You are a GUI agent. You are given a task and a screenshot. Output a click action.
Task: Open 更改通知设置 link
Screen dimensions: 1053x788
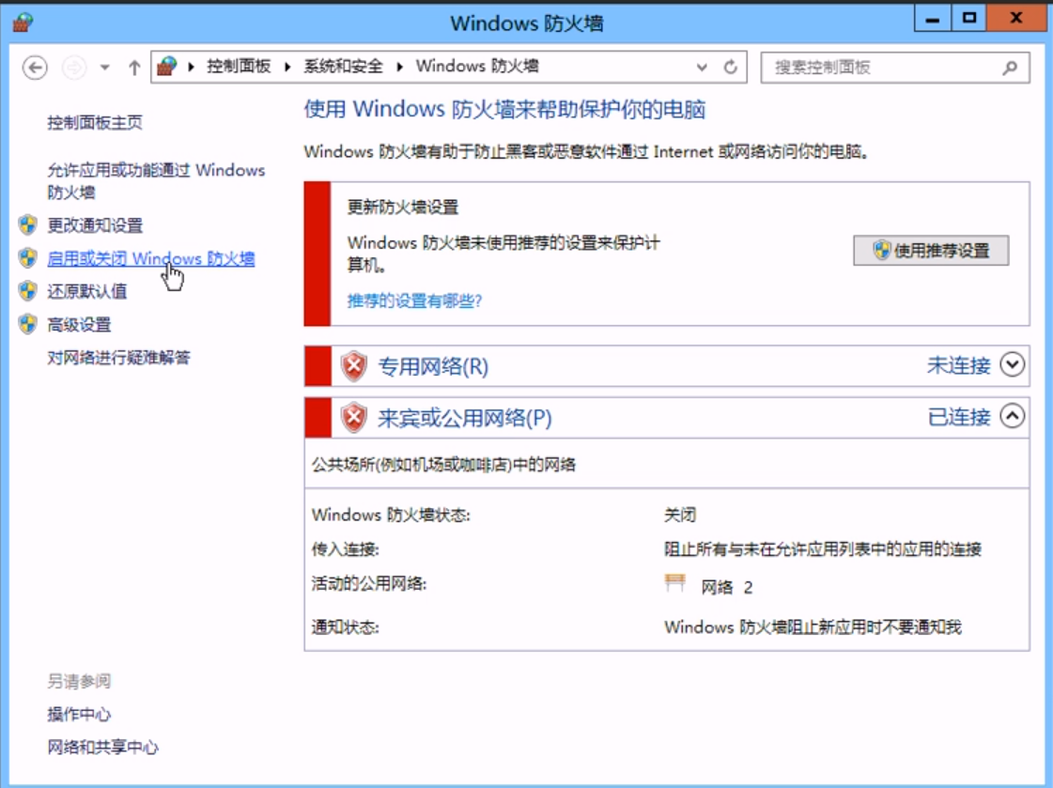(95, 224)
